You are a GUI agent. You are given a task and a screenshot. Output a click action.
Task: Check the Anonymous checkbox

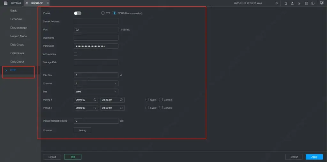[75, 54]
